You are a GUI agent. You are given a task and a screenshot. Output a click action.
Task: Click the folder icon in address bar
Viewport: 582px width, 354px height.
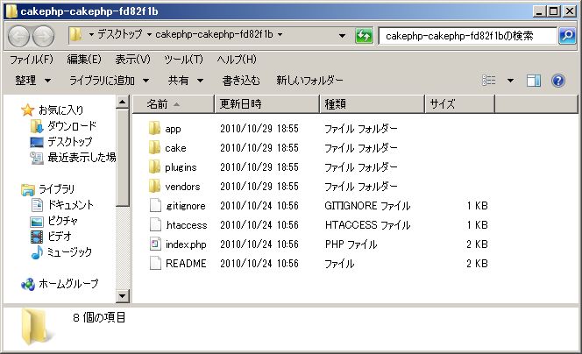75,34
